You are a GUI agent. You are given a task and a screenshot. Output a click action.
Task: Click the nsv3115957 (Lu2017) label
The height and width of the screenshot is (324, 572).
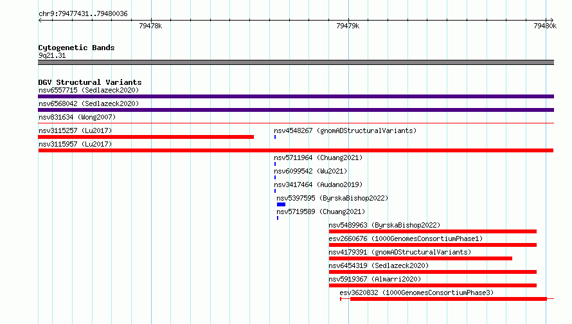pyautogui.click(x=75, y=144)
